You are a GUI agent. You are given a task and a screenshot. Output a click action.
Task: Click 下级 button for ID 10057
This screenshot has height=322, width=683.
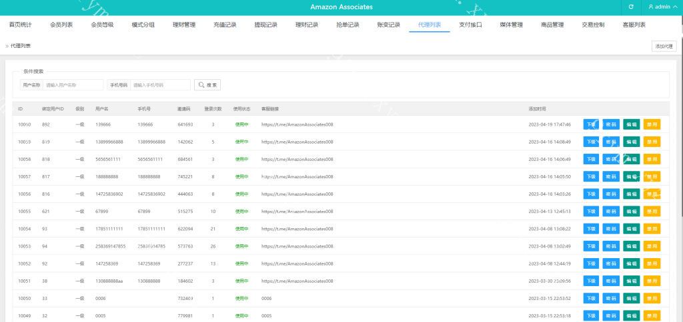(591, 176)
